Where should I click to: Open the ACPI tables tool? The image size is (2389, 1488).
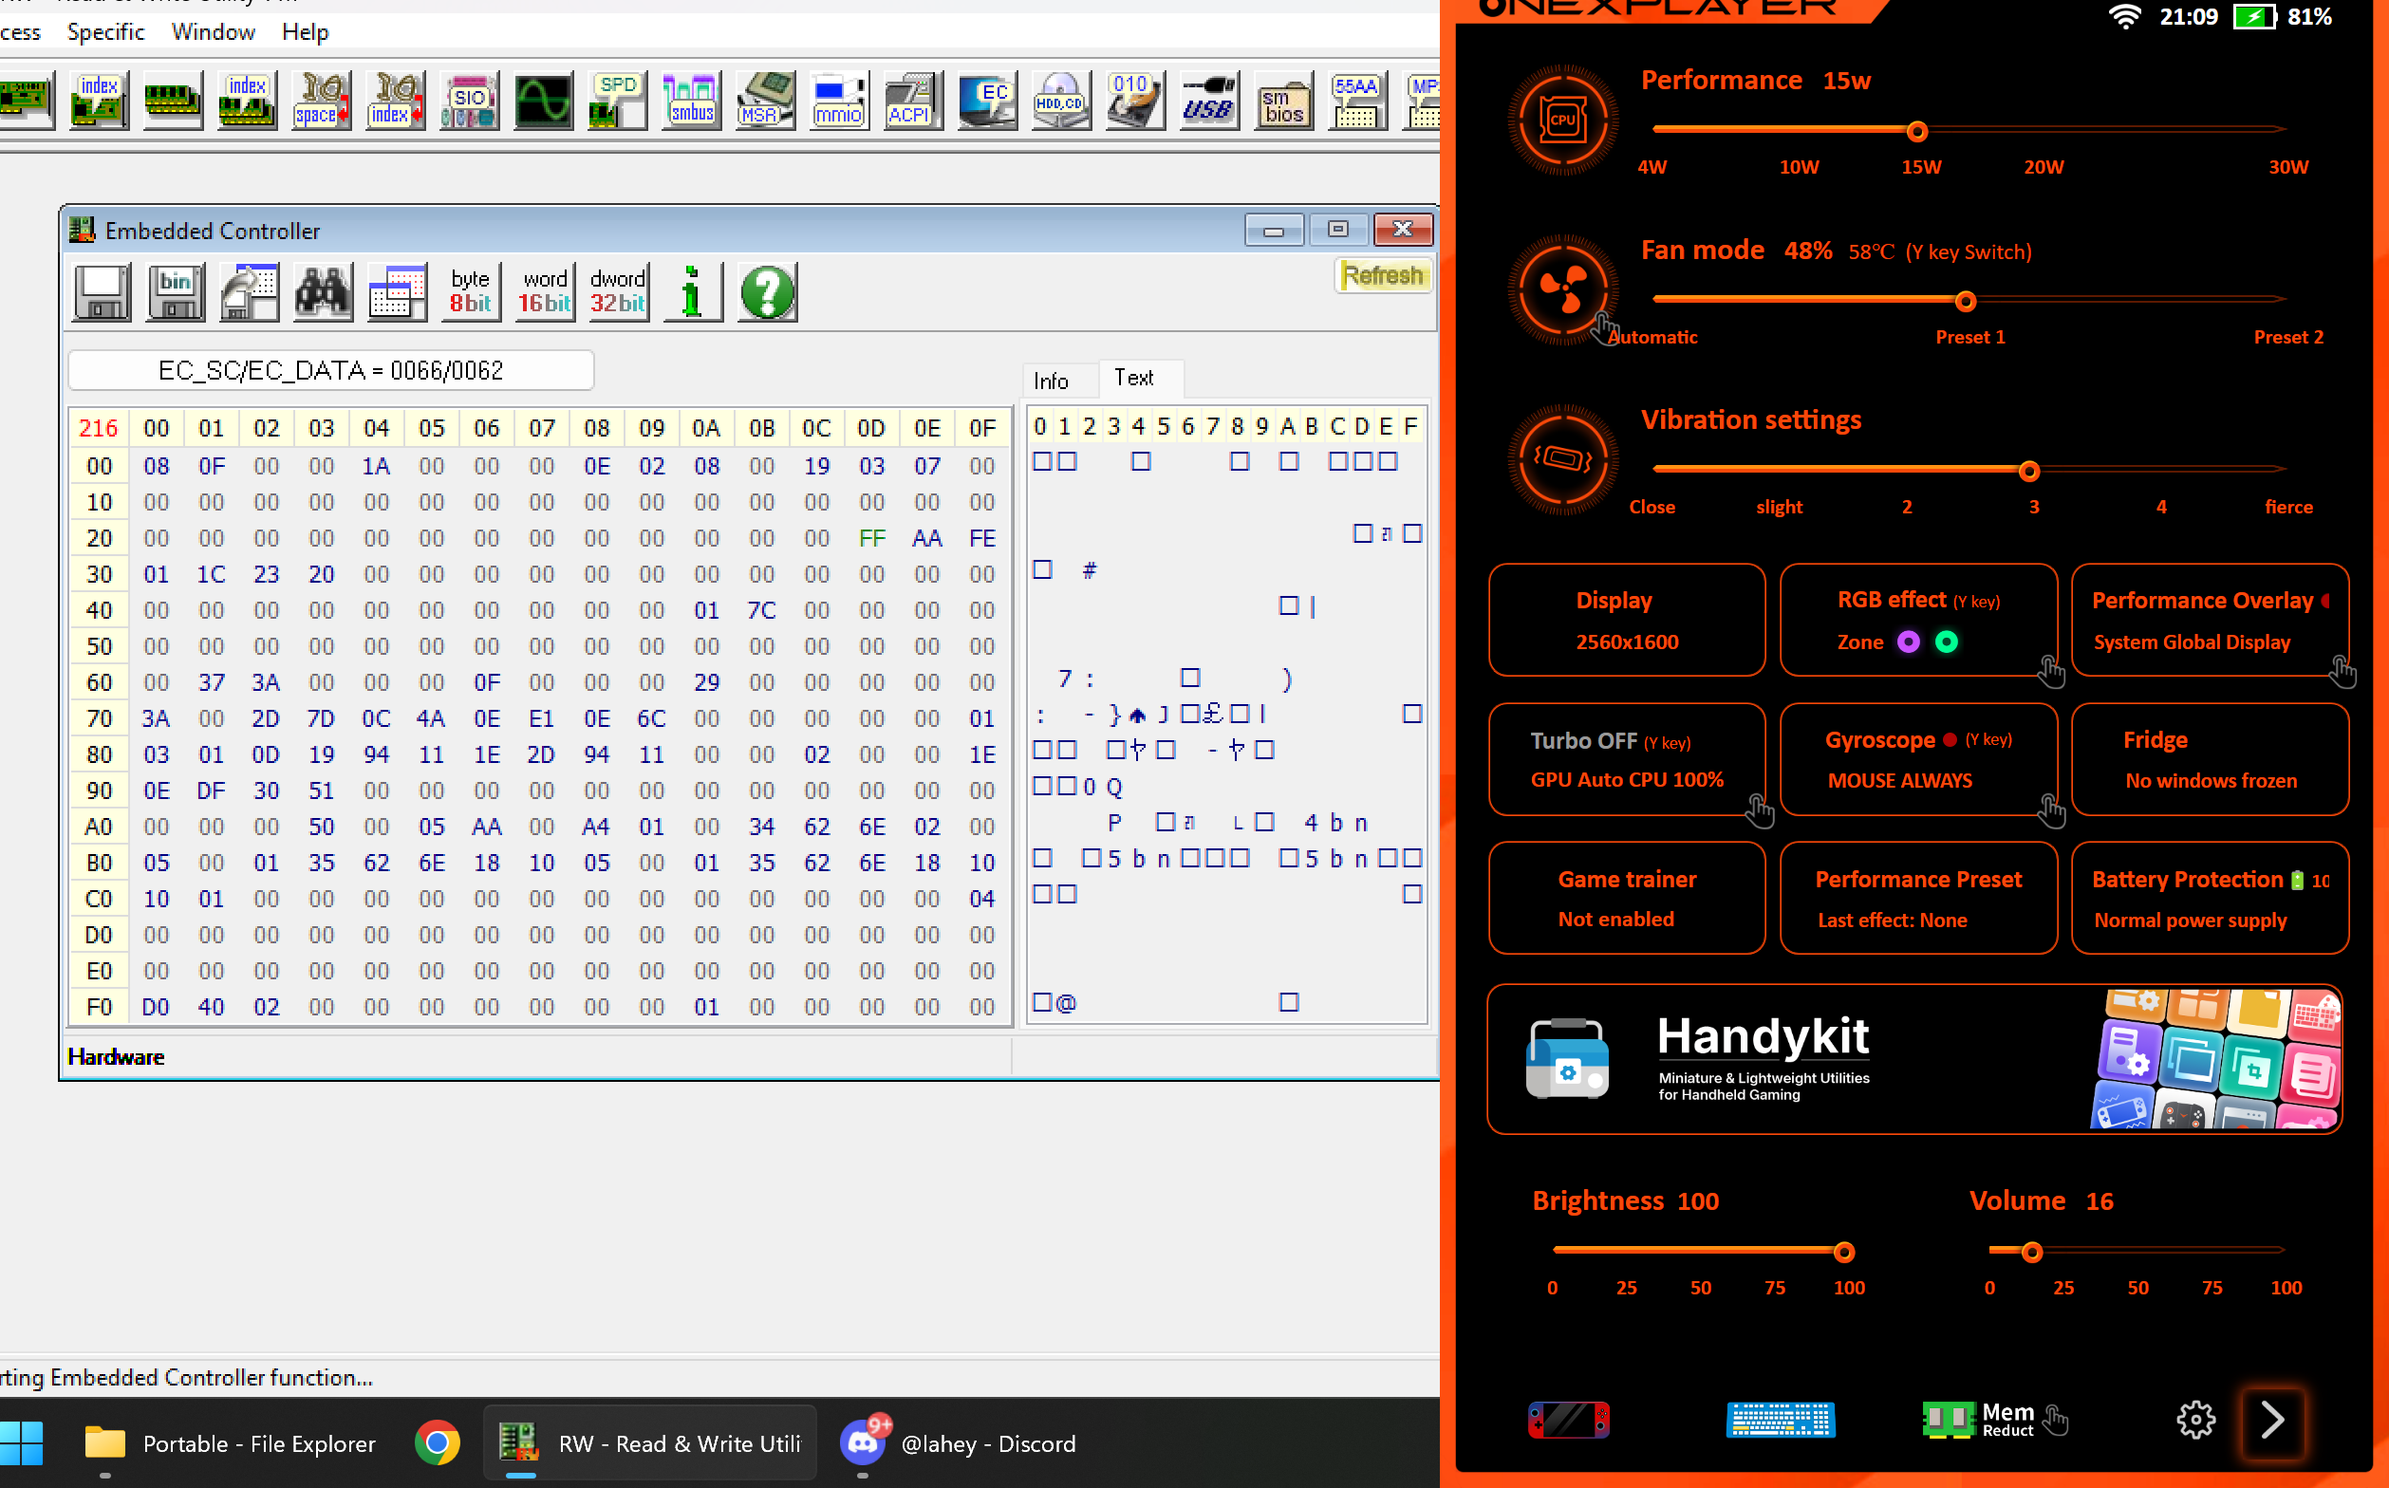912,101
